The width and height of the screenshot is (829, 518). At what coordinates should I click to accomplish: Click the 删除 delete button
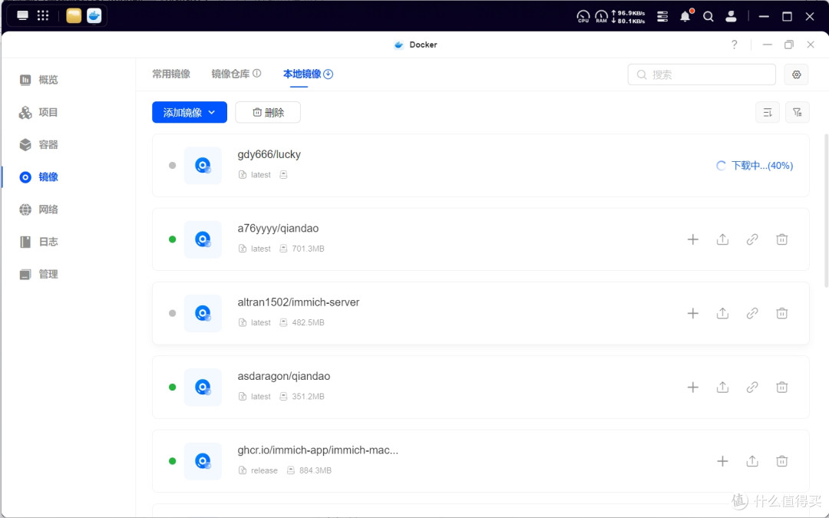click(x=268, y=112)
